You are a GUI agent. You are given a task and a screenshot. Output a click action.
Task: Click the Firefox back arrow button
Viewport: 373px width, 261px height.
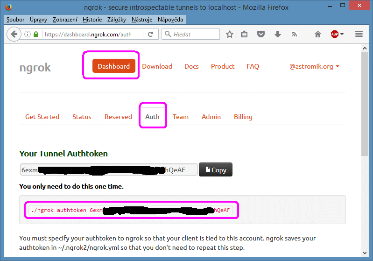[x=14, y=34]
